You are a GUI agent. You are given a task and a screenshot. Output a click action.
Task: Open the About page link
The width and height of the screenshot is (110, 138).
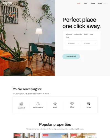coord(85,4)
